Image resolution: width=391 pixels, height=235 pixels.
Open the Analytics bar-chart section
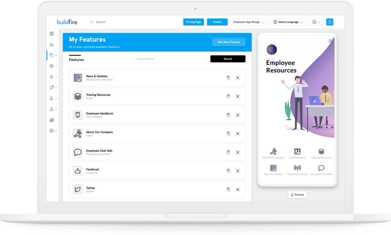[52, 120]
